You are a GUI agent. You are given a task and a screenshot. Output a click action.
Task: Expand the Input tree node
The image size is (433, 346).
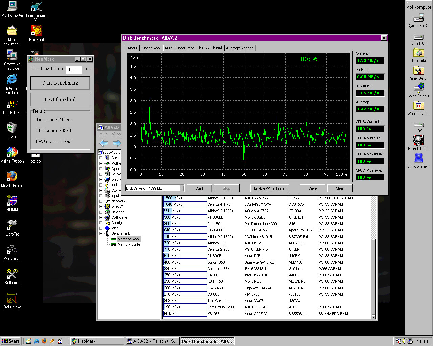[101, 196]
